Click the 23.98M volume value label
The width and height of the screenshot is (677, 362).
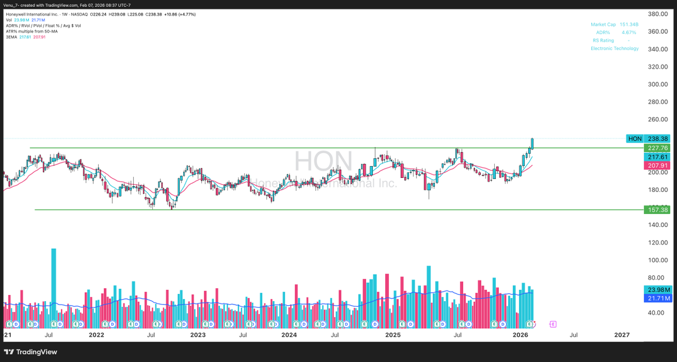[657, 289]
